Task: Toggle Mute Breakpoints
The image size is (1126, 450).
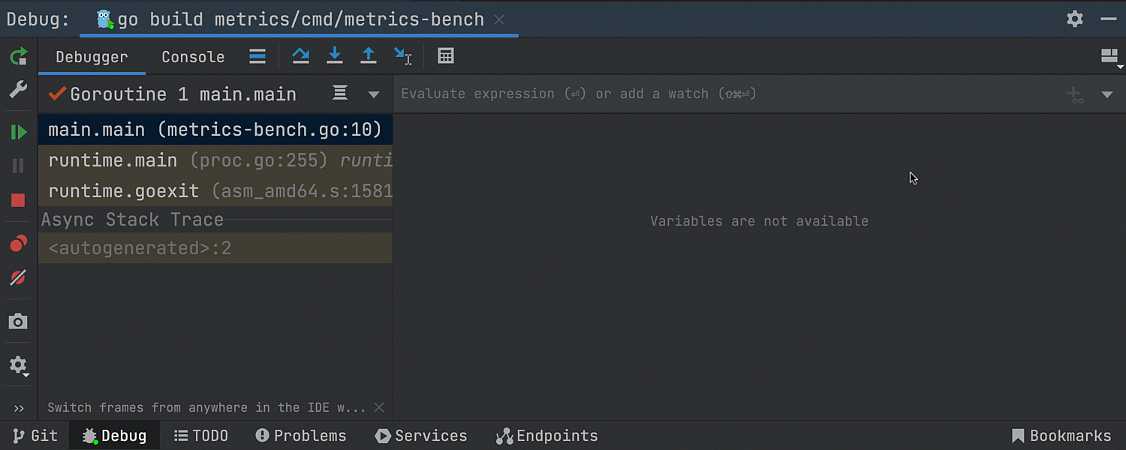Action: pos(18,277)
